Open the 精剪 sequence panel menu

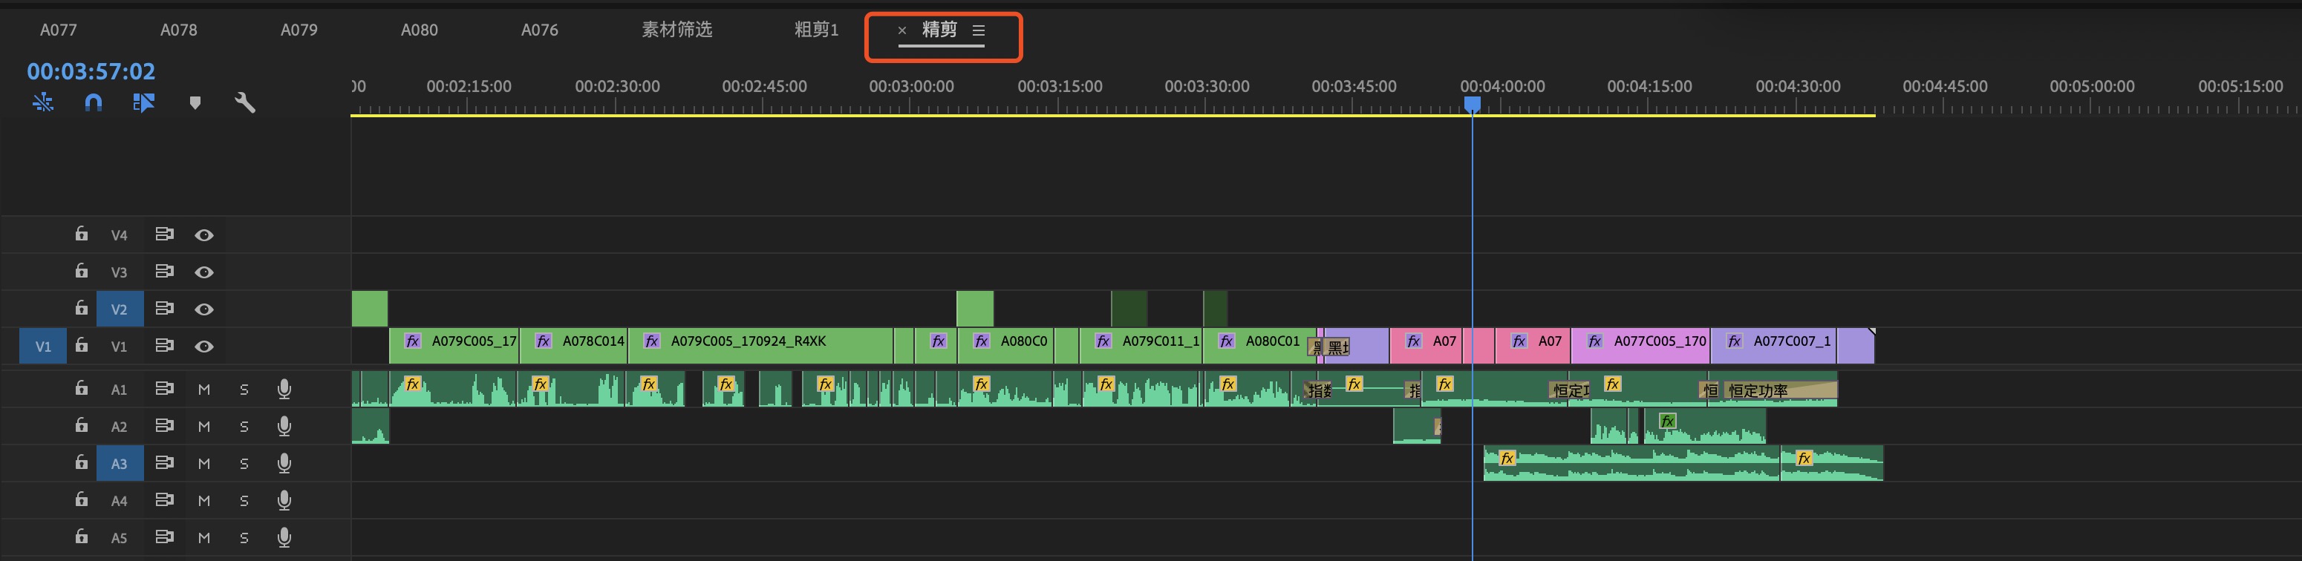click(x=979, y=30)
